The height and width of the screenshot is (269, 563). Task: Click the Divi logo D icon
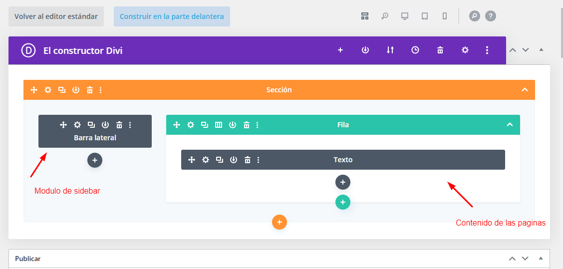[28, 50]
